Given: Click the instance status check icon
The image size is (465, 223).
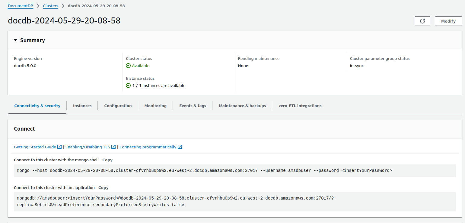Looking at the screenshot, I should (x=128, y=85).
